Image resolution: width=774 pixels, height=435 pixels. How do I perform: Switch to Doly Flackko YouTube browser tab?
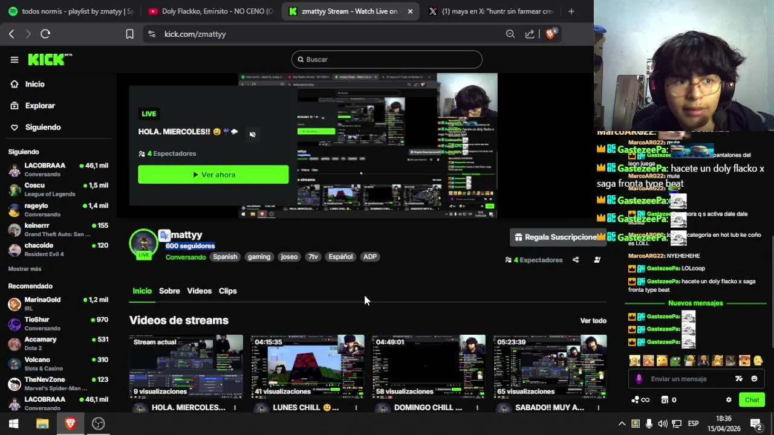[x=212, y=11]
